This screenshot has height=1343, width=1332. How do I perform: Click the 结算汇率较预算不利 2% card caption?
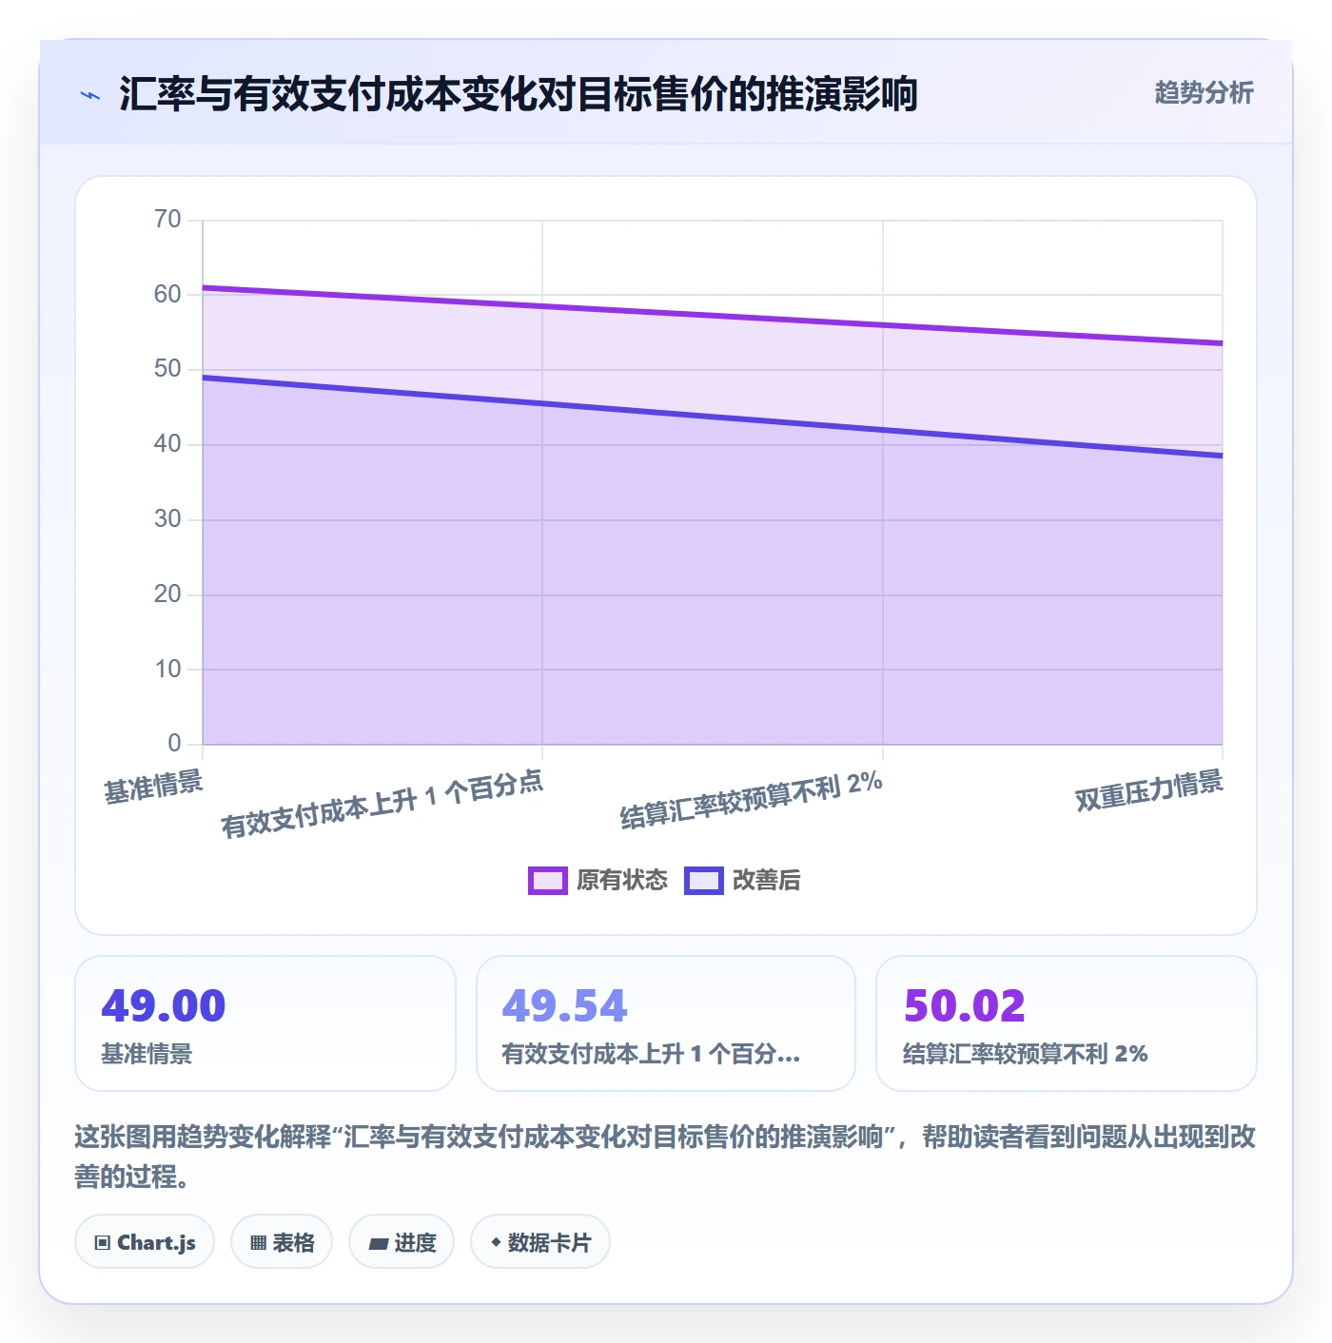pos(1026,1054)
